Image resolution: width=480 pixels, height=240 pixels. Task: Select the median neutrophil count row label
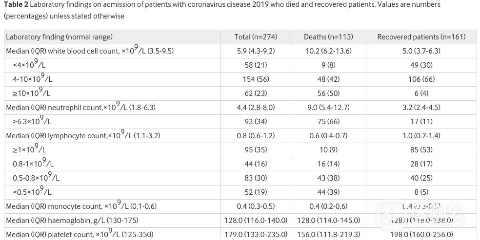pos(80,108)
